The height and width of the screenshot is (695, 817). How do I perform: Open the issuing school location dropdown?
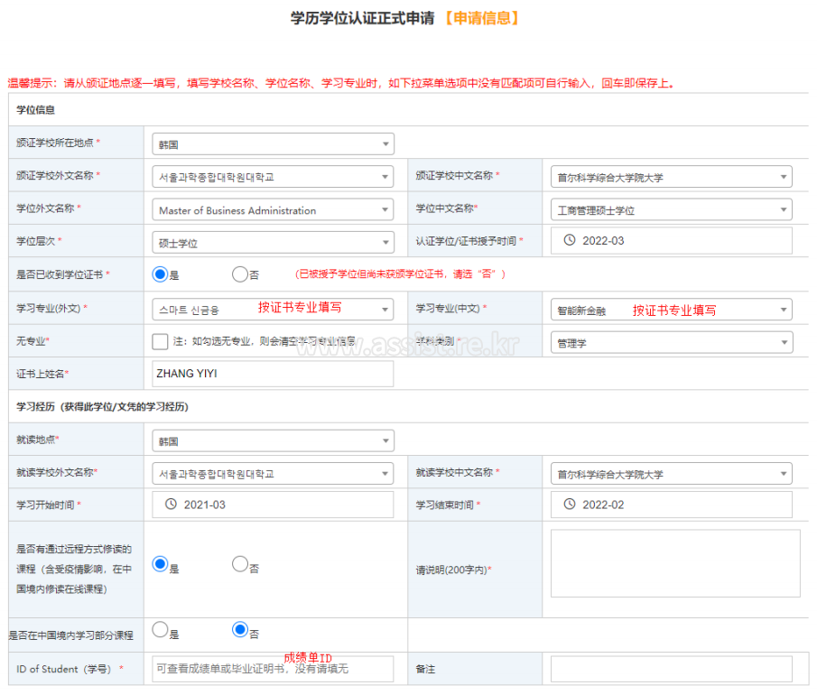(273, 144)
